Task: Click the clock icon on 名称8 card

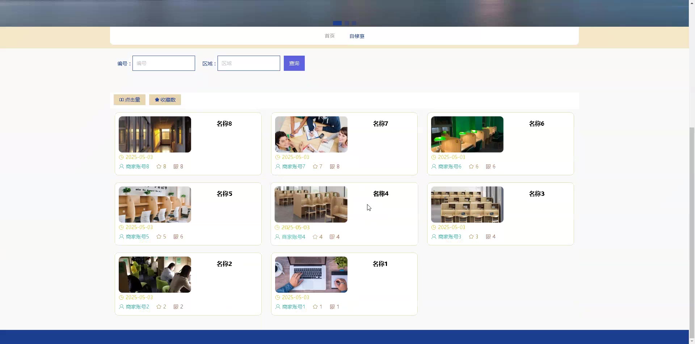Action: (x=121, y=157)
